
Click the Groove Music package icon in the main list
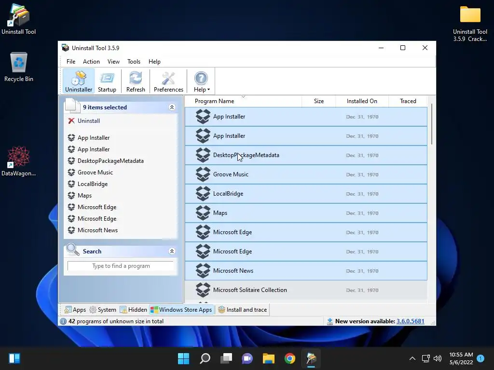203,174
